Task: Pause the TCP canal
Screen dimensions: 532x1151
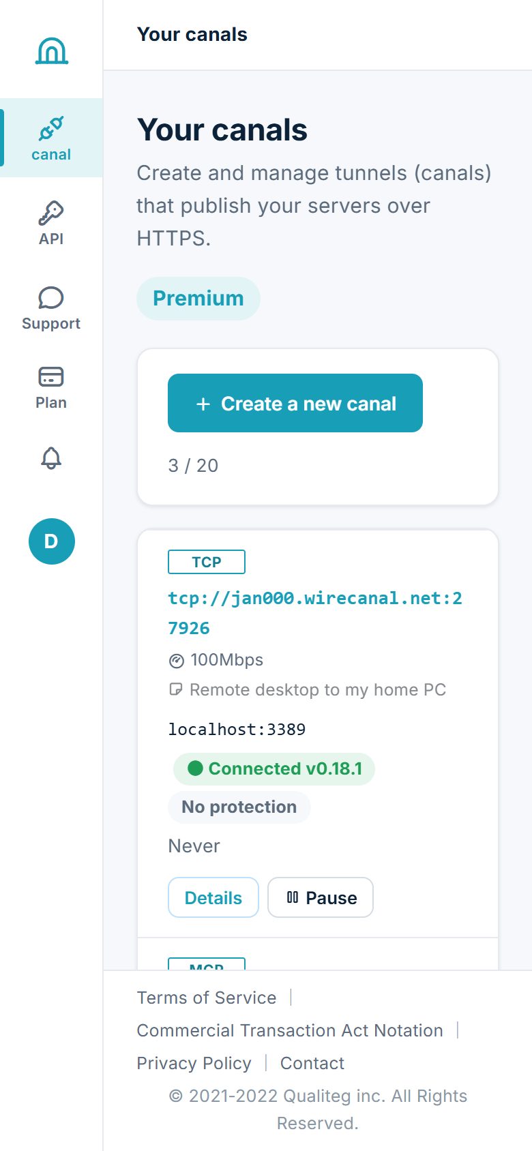Action: pos(321,897)
